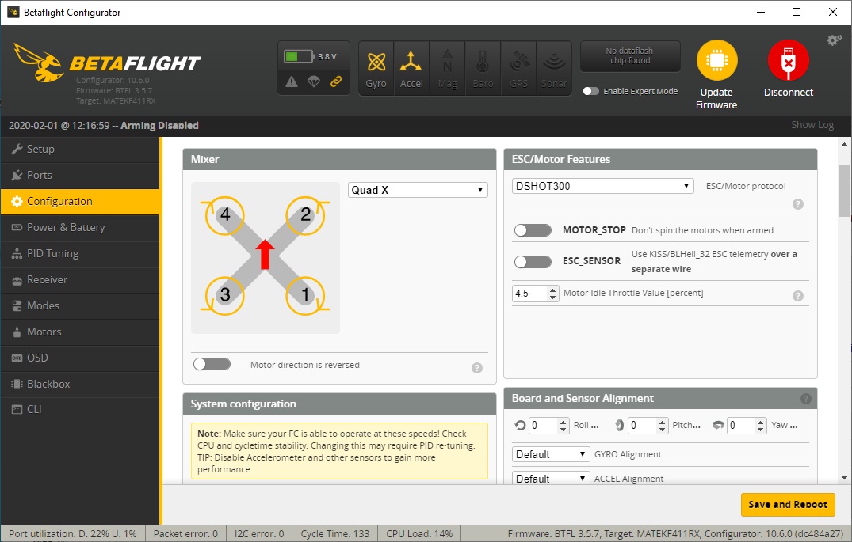The image size is (852, 542).
Task: Open help for Board and Sensor Alignment
Action: pyautogui.click(x=806, y=399)
